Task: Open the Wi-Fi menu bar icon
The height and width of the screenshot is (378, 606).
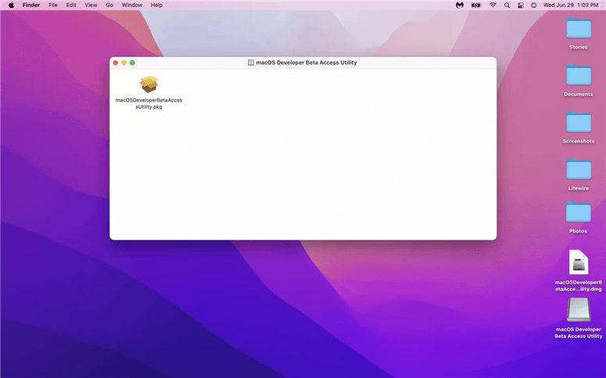Action: click(493, 5)
